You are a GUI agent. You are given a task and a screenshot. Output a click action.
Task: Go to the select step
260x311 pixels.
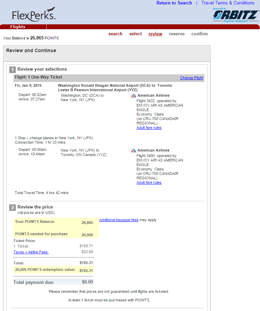click(x=135, y=34)
